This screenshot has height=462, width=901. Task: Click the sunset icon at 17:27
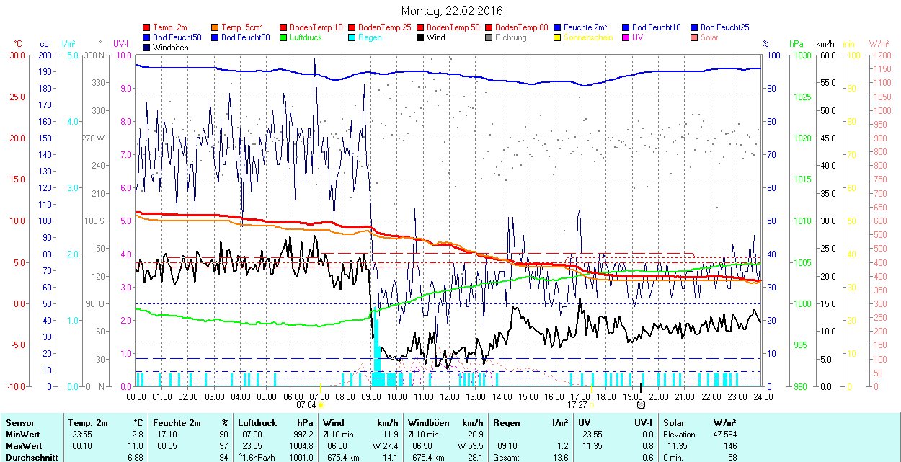pos(592,405)
